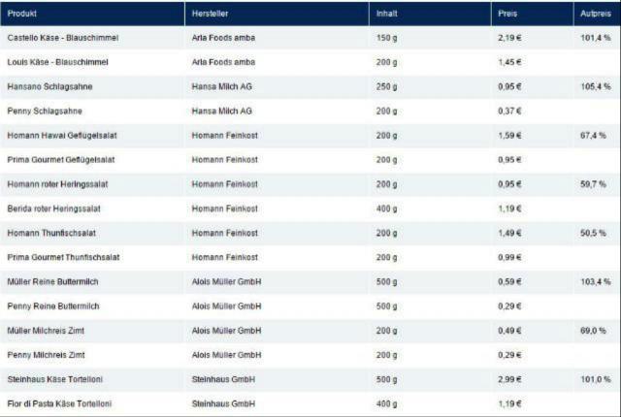
Task: Click the Aufpreis column header
Action: point(598,14)
